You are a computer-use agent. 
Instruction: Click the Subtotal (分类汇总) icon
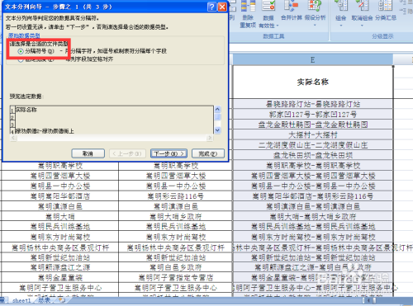(x=386, y=11)
